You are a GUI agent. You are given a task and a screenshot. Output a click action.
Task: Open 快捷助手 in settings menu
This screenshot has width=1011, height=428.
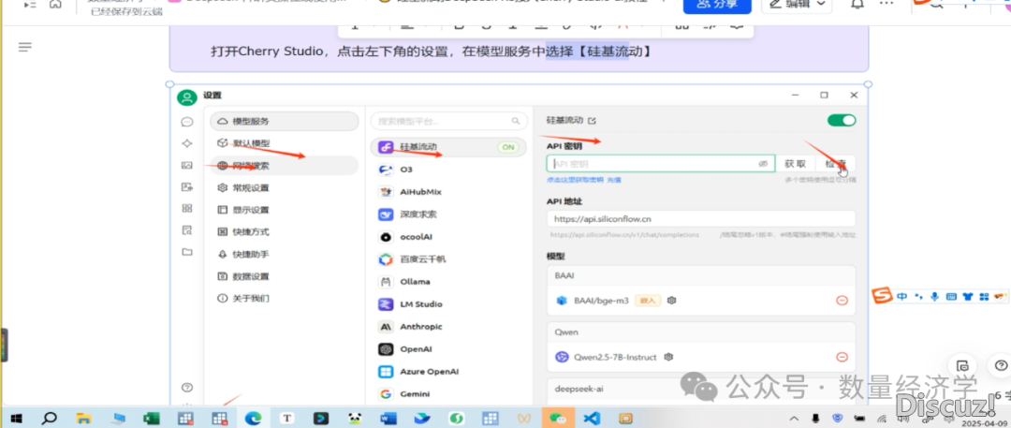(285, 255)
